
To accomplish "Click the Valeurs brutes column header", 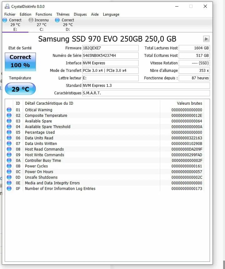I will click(189, 103).
